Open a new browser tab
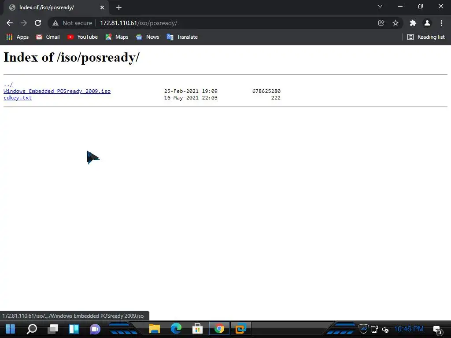Screen dimensions: 451x338 click(x=119, y=8)
